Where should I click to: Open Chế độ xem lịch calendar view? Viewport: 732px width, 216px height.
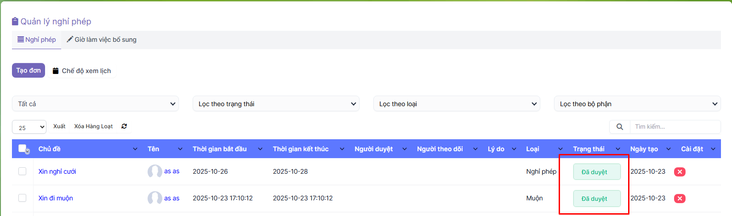(x=82, y=71)
